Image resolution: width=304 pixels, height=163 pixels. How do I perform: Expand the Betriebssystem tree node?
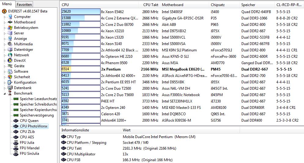[5, 28]
